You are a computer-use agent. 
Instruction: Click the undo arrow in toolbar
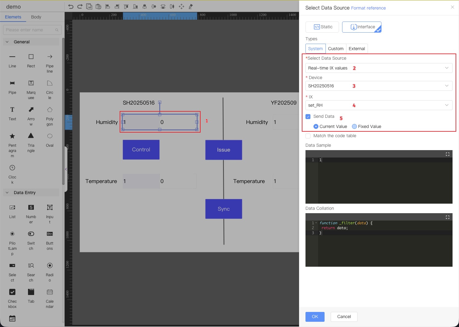click(x=71, y=6)
